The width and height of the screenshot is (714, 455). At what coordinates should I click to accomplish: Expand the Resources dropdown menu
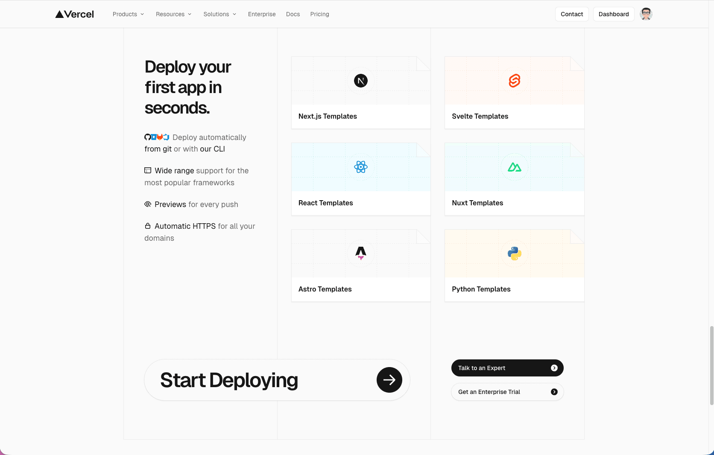[173, 14]
